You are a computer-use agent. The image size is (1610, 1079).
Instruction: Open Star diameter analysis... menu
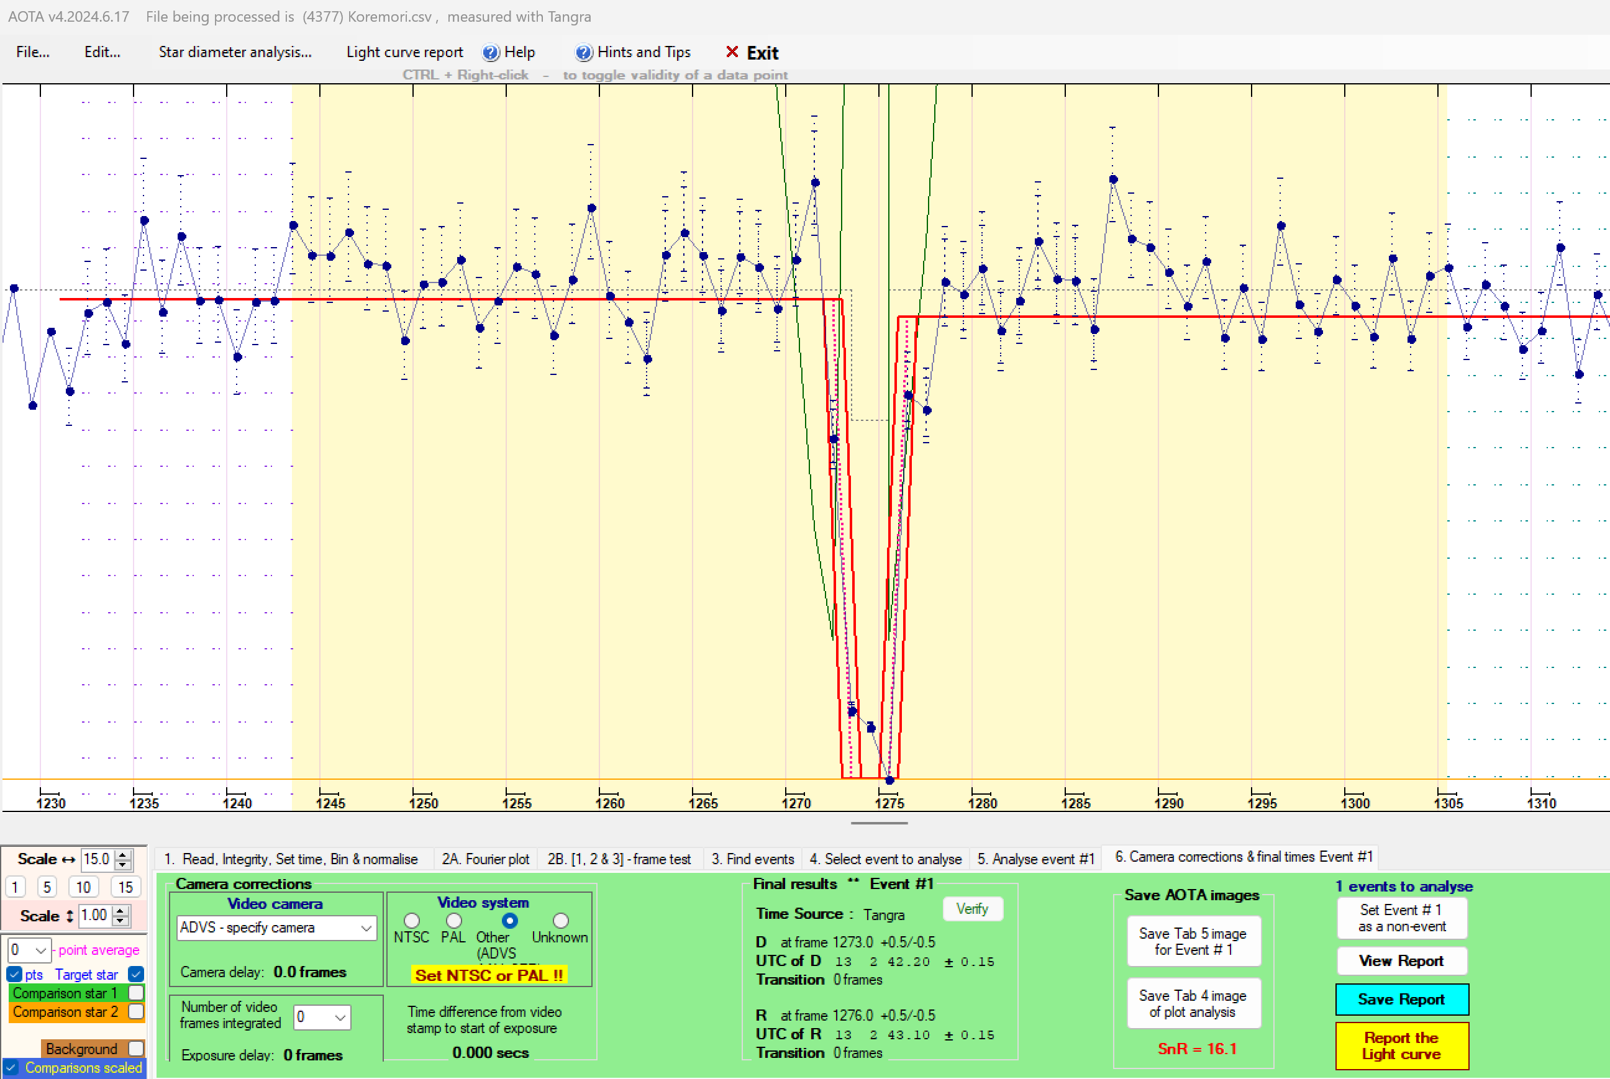coord(235,52)
